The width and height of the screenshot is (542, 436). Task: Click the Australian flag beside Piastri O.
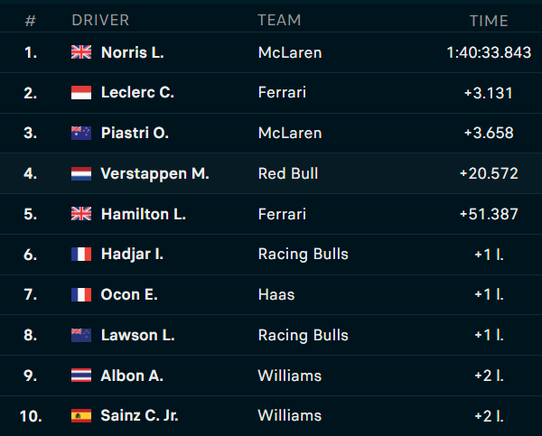pyautogui.click(x=81, y=133)
